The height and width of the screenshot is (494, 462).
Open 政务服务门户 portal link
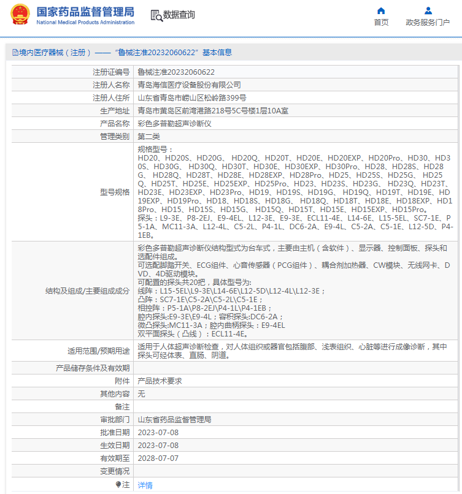point(428,22)
